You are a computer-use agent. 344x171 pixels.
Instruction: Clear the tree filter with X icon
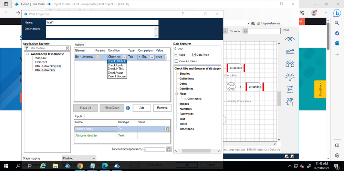click(67, 48)
